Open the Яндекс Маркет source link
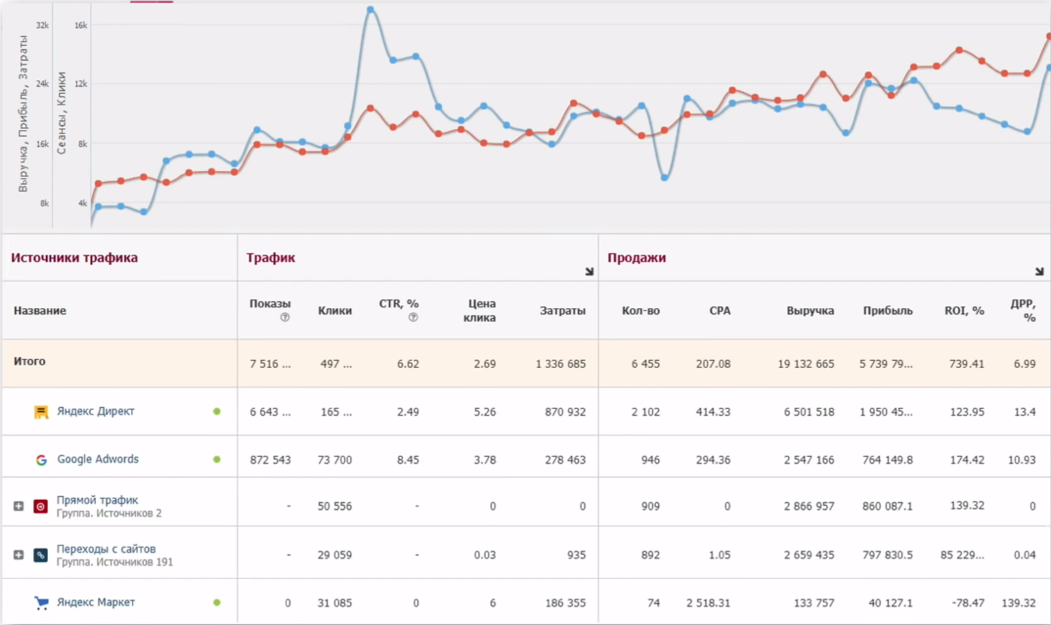1051x625 pixels. (96, 602)
